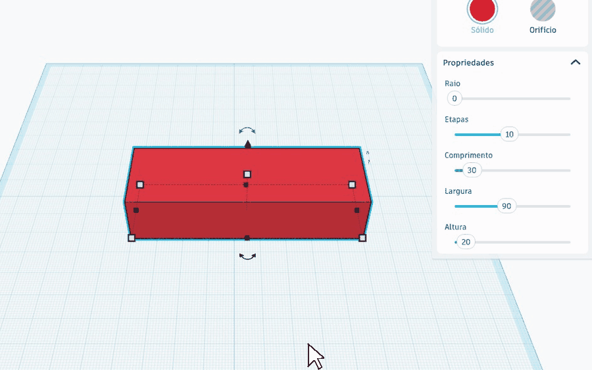Click the Comprimento label

[468, 155]
